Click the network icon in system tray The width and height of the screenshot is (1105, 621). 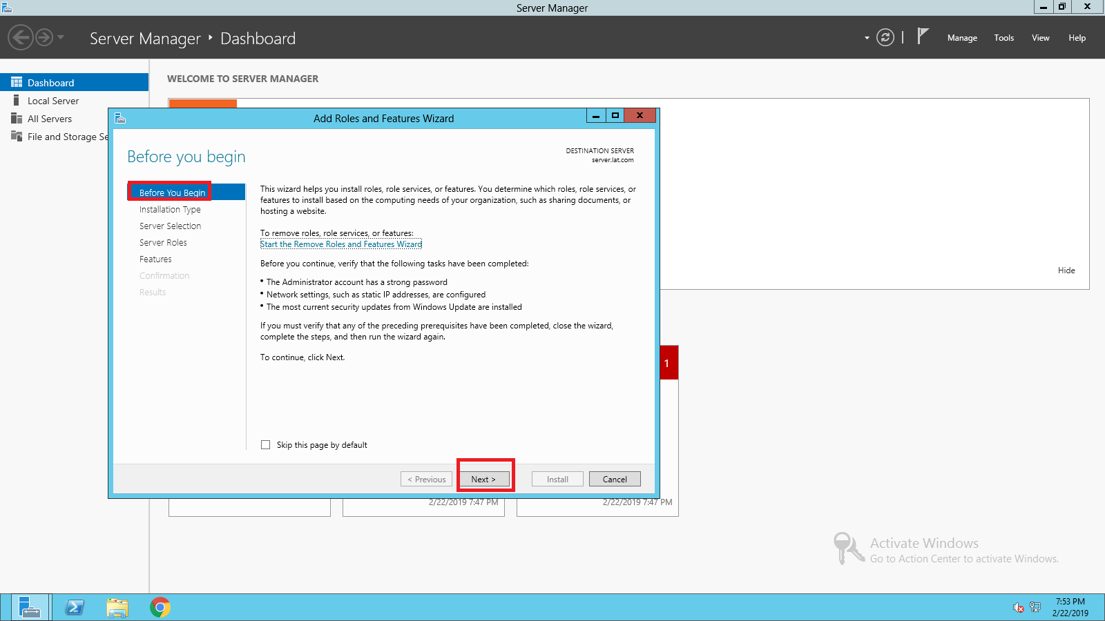coord(1035,607)
